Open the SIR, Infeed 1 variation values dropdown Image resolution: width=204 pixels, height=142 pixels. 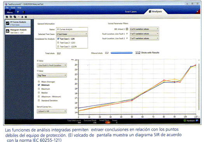pos(144,29)
